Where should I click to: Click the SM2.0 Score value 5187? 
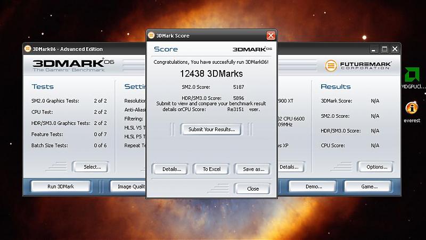pyautogui.click(x=239, y=87)
